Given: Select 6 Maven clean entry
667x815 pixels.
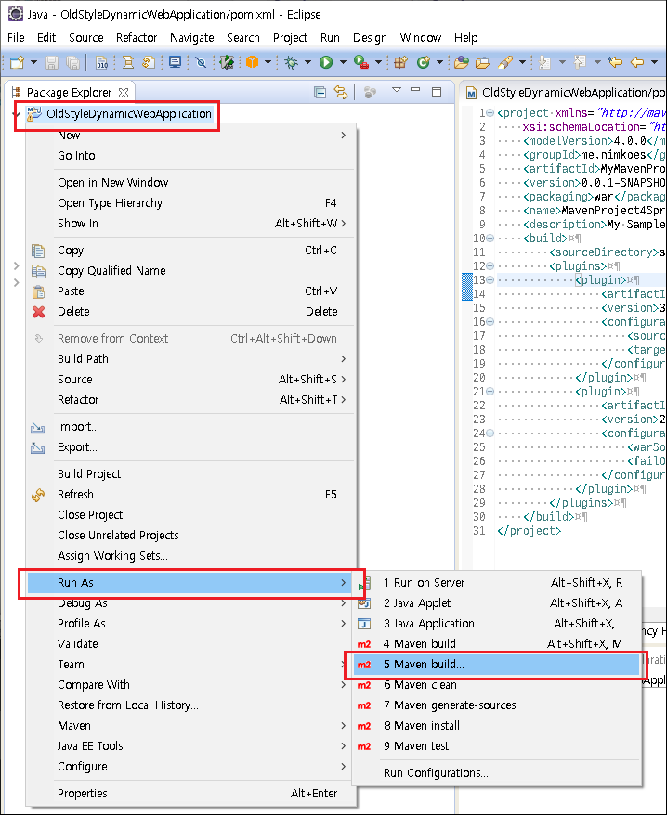Looking at the screenshot, I should (x=496, y=684).
